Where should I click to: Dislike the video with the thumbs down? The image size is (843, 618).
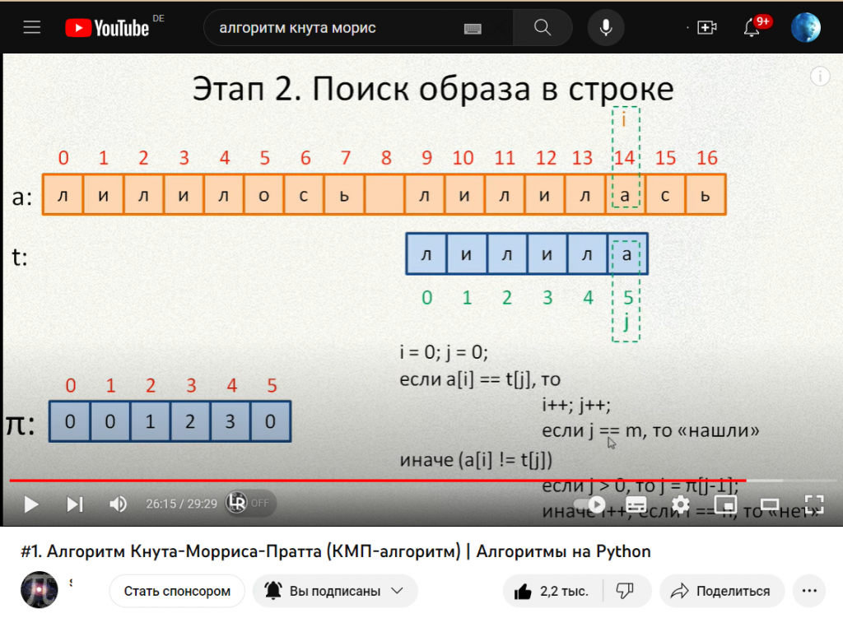pos(626,591)
